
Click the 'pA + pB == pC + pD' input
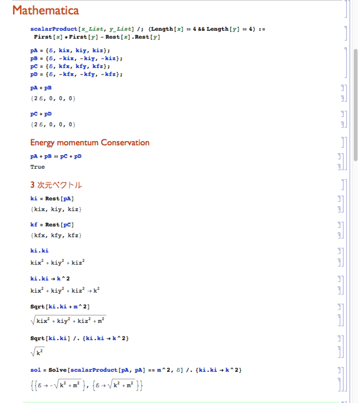click(x=56, y=156)
